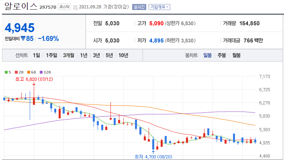Select the 1일 line chart period
284x160 pixels.
click(37, 55)
